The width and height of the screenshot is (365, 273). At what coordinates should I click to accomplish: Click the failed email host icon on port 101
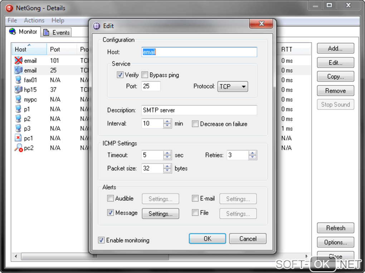point(18,60)
